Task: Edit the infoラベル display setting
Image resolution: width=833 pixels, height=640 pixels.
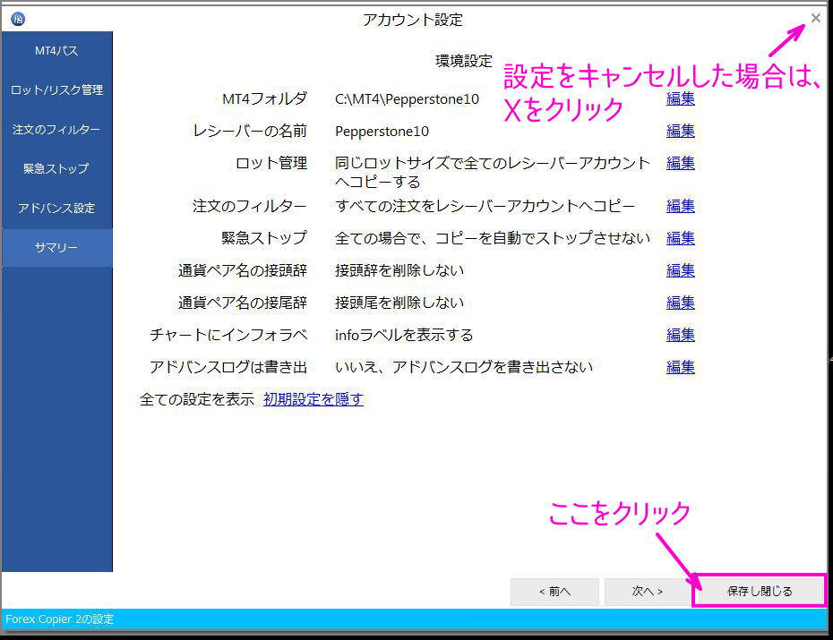Action: point(680,334)
